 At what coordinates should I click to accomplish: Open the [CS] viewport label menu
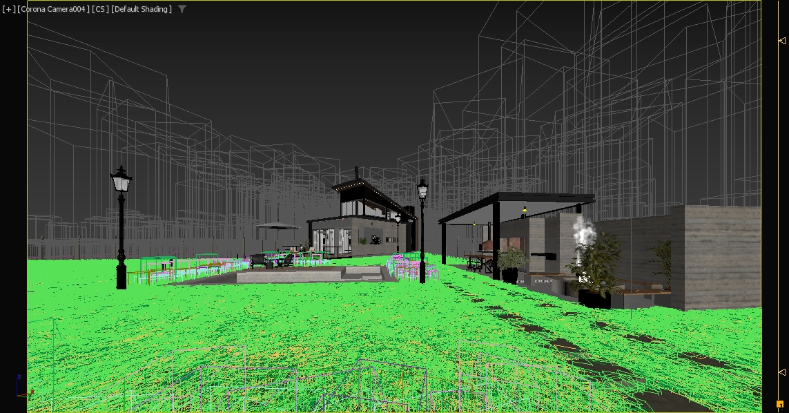click(x=100, y=9)
